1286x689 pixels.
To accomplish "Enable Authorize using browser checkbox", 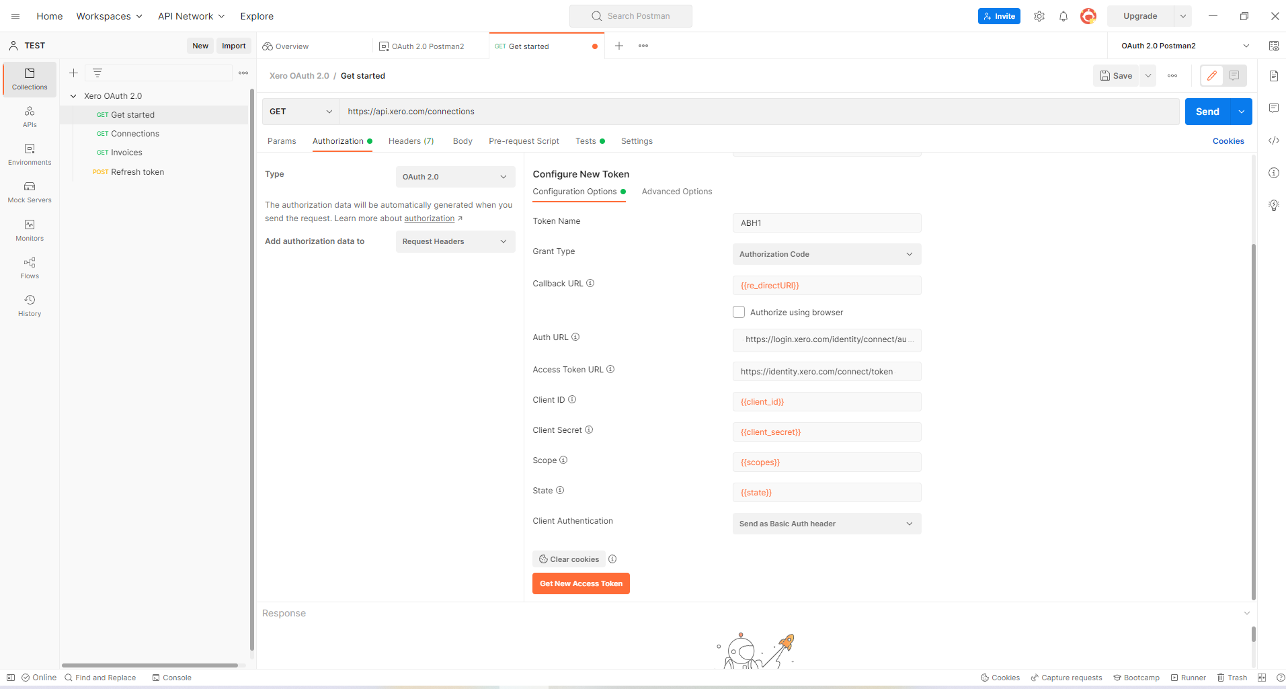I will click(739, 312).
